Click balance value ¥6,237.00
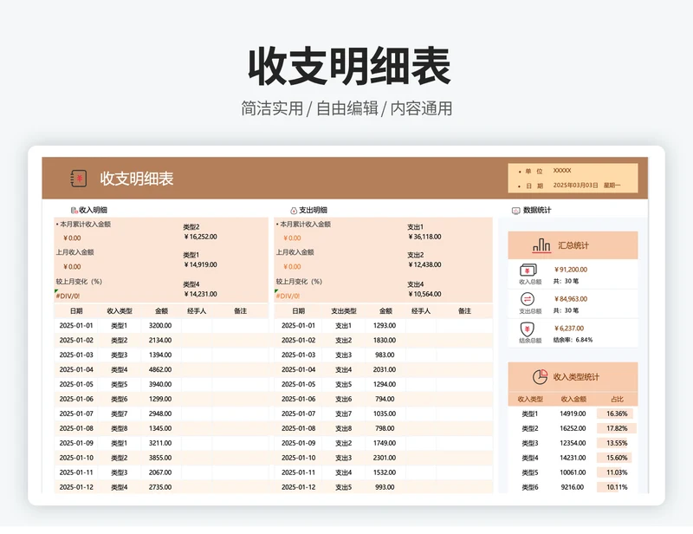The height and width of the screenshot is (534, 693). pos(569,329)
